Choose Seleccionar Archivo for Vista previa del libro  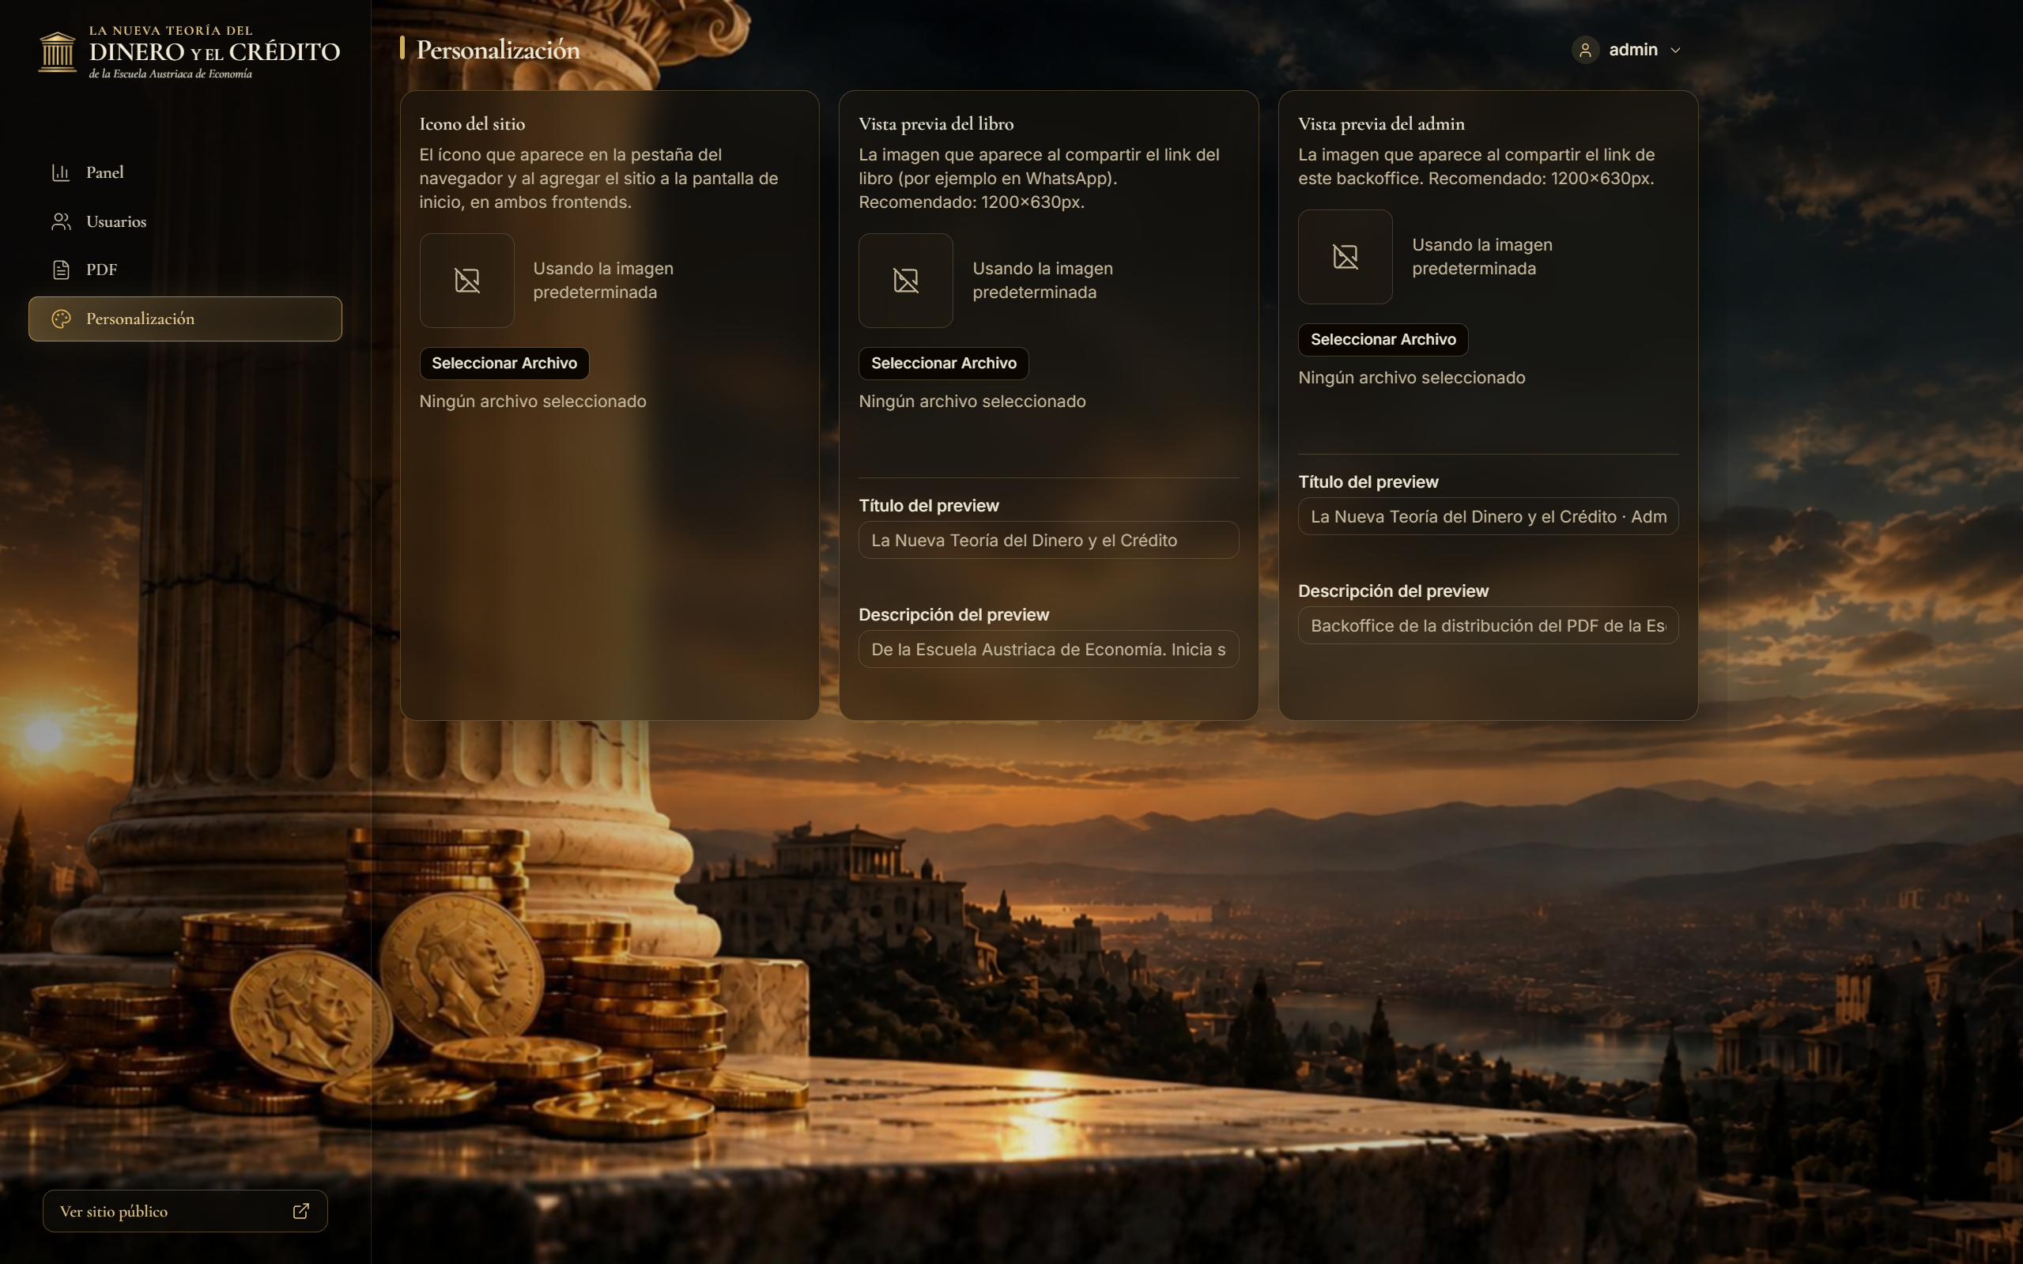944,364
